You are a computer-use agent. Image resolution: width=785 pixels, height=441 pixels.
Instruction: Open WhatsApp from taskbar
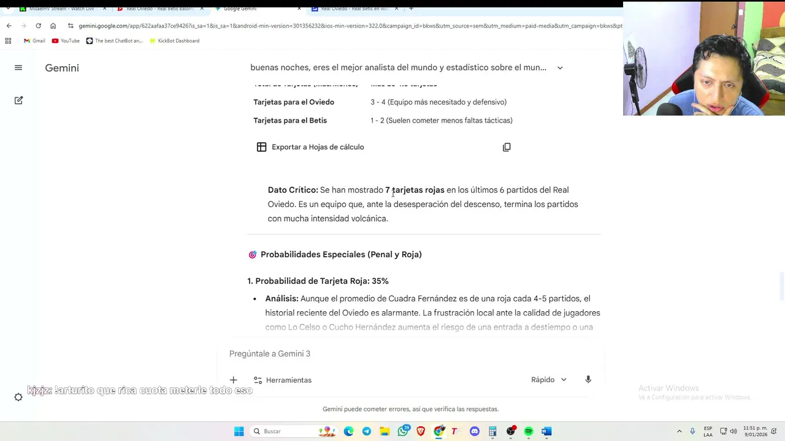(403, 431)
